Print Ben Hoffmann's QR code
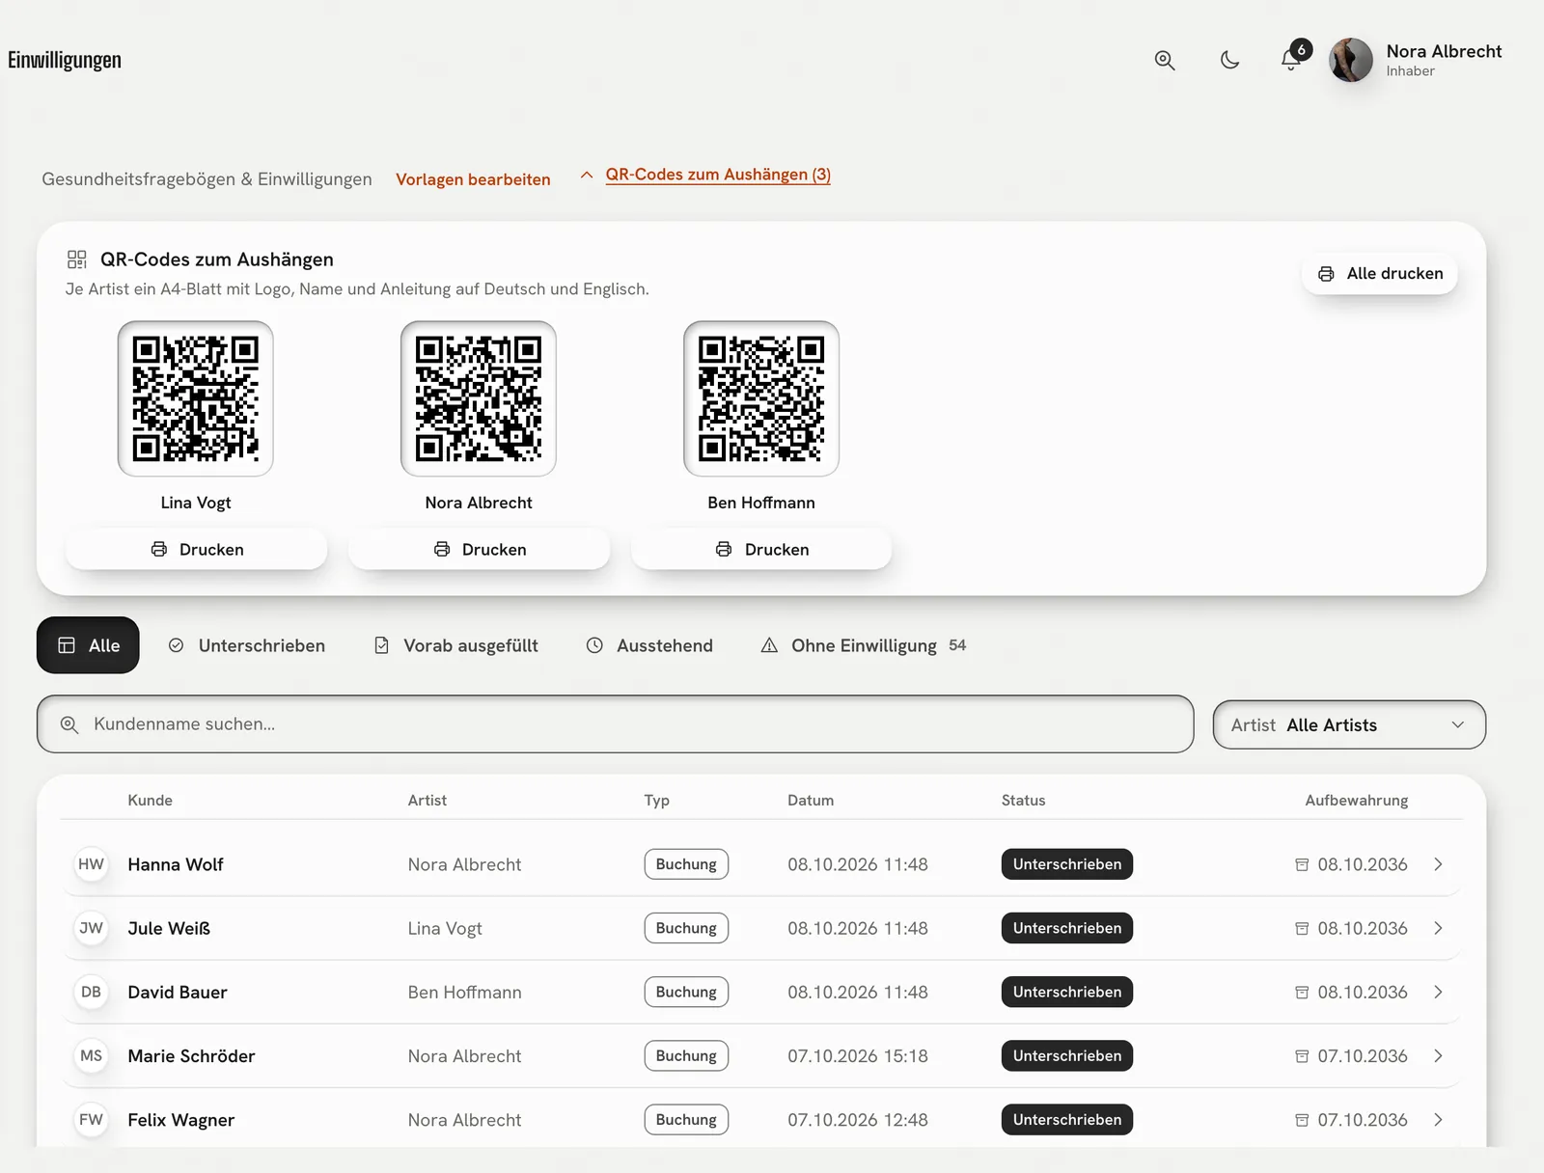The width and height of the screenshot is (1544, 1173). [761, 549]
